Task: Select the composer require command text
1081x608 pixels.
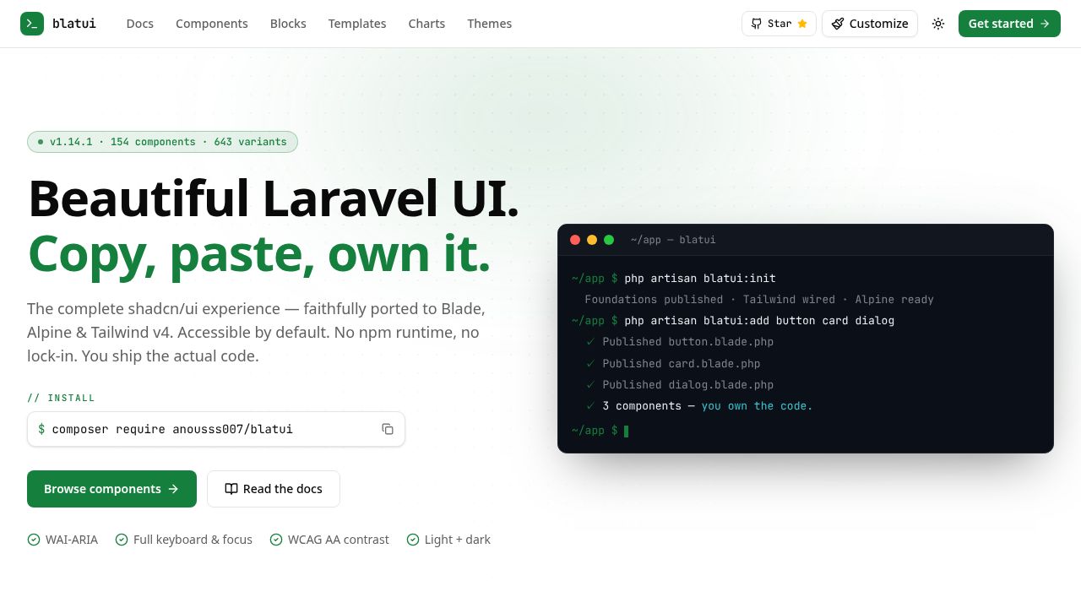Action: click(172, 429)
